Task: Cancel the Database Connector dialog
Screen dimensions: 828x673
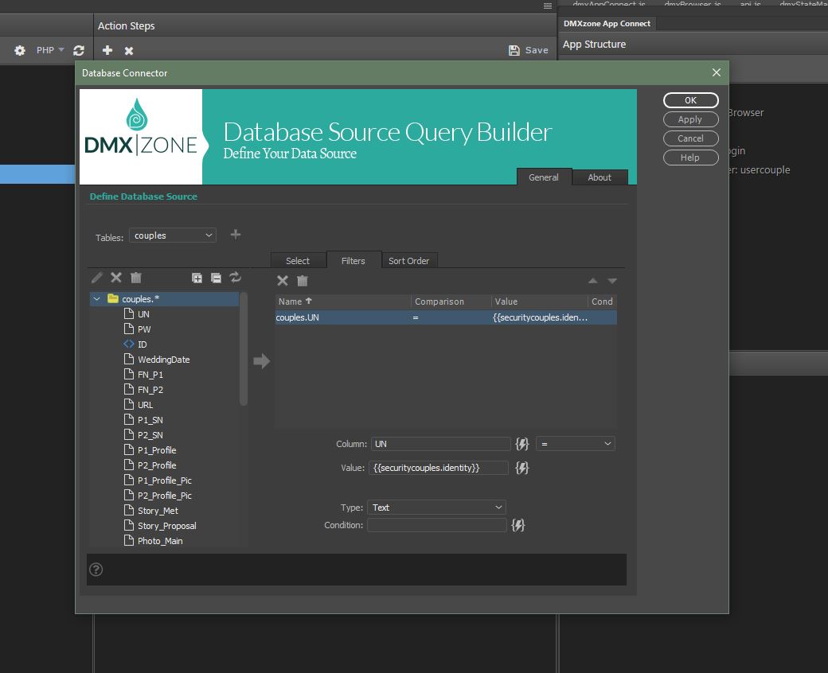Action: click(x=690, y=138)
